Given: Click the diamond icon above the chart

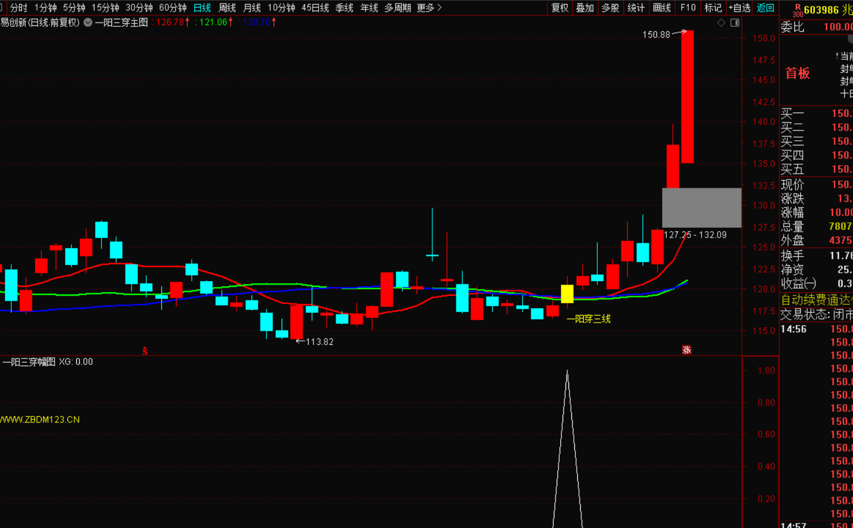Looking at the screenshot, I should pos(721,23).
